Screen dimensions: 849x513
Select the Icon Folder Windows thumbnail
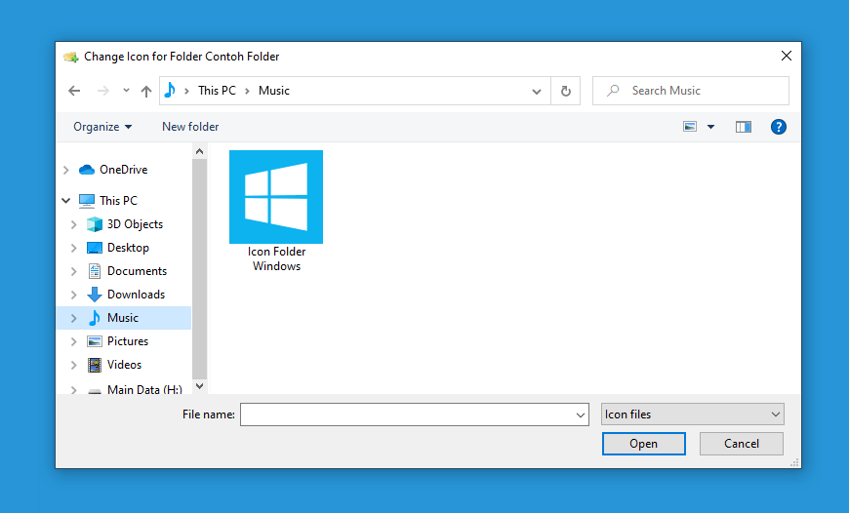coord(276,197)
